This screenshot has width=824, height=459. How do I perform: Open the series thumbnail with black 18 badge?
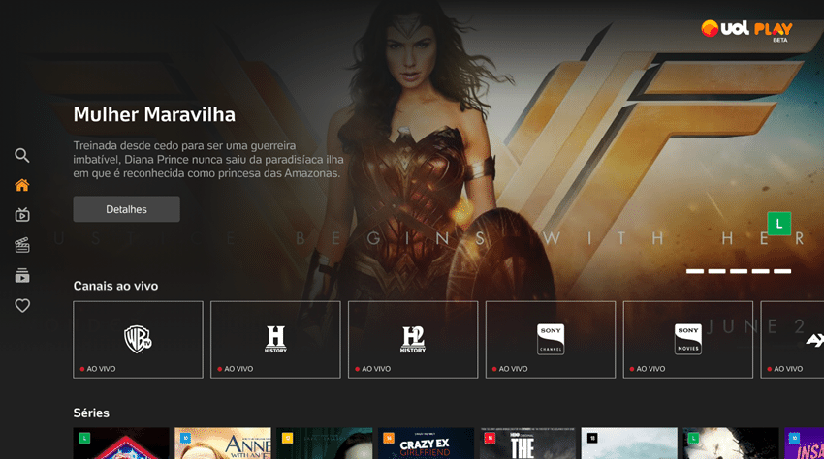point(629,444)
